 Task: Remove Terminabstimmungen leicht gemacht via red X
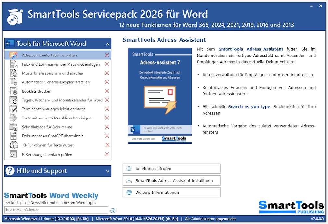107,109
